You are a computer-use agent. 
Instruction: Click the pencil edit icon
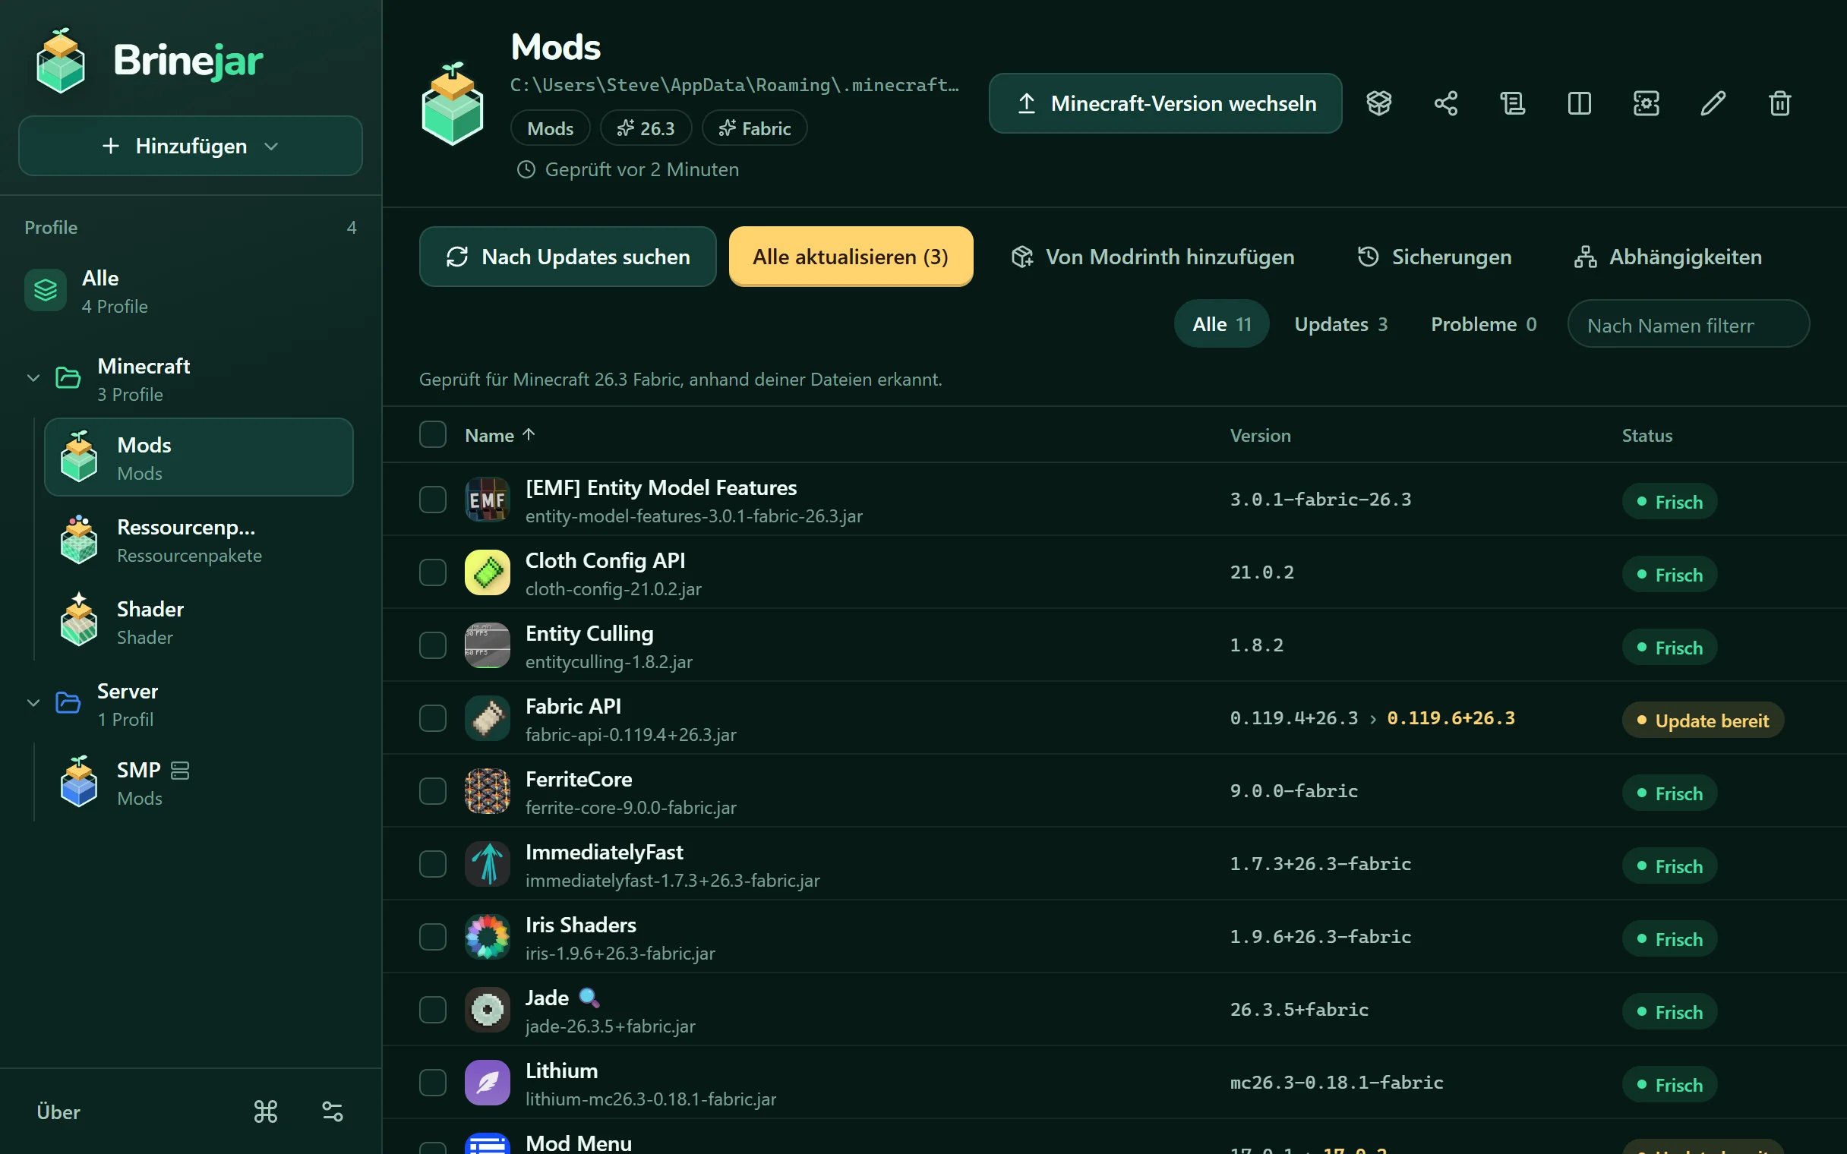[x=1713, y=103]
